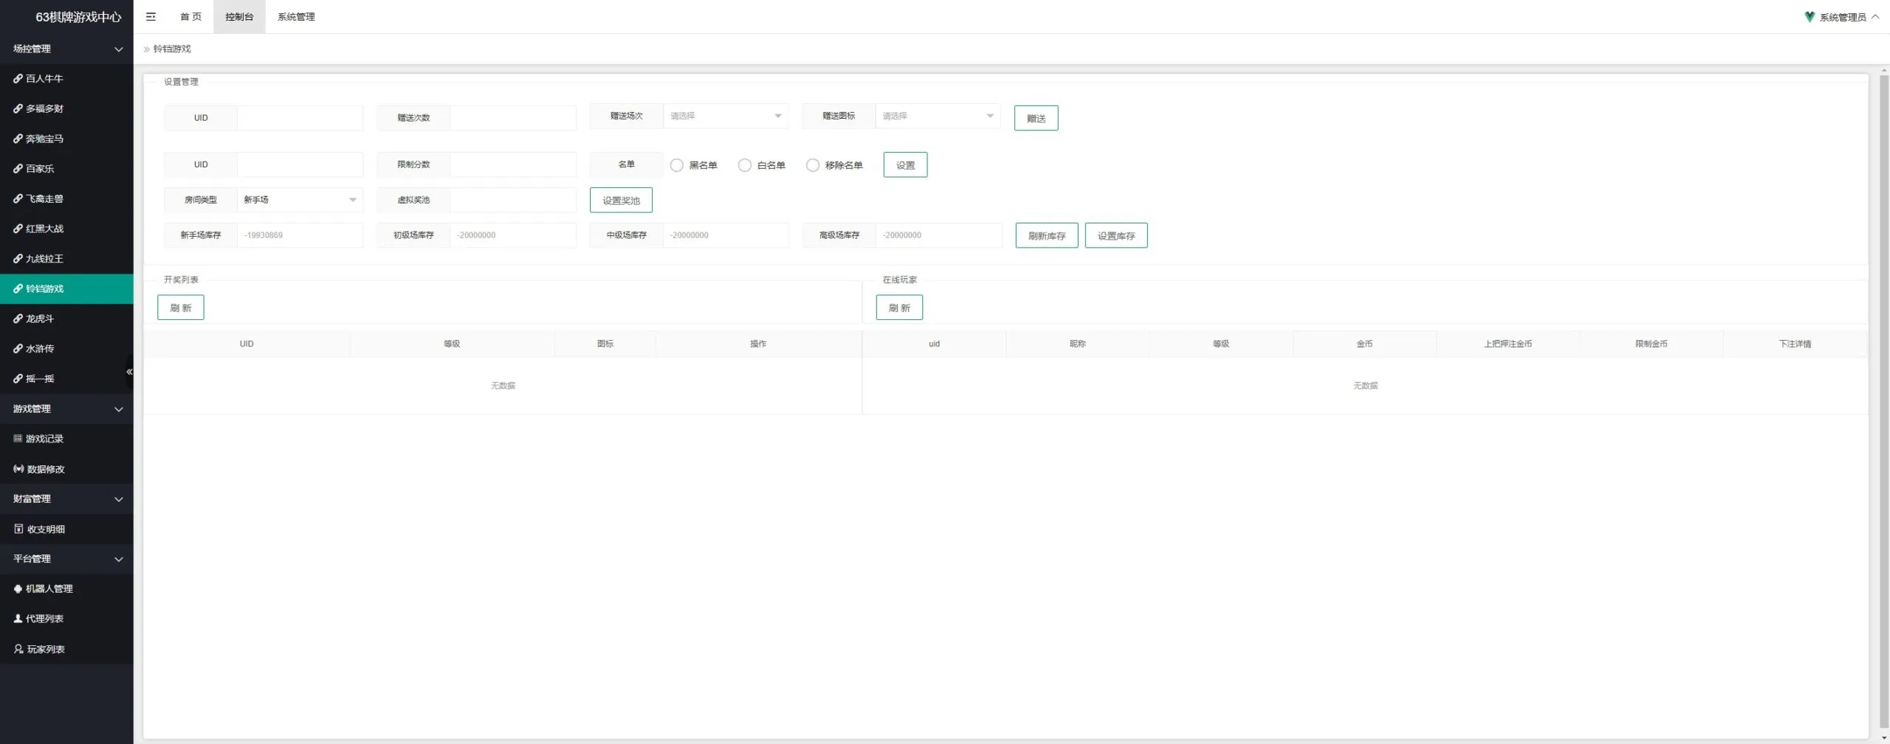
Task: Click the ledger icon beside 收支明细
Action: point(18,529)
